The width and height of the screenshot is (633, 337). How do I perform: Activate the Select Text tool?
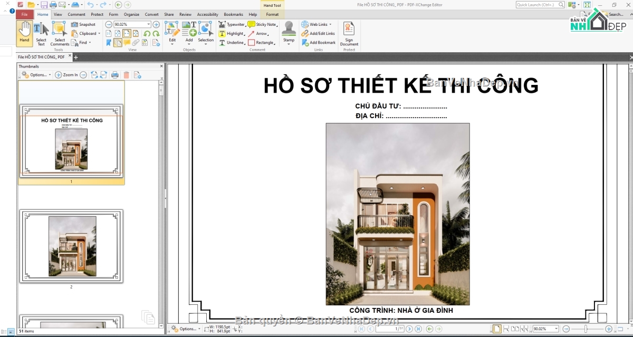coord(41,33)
